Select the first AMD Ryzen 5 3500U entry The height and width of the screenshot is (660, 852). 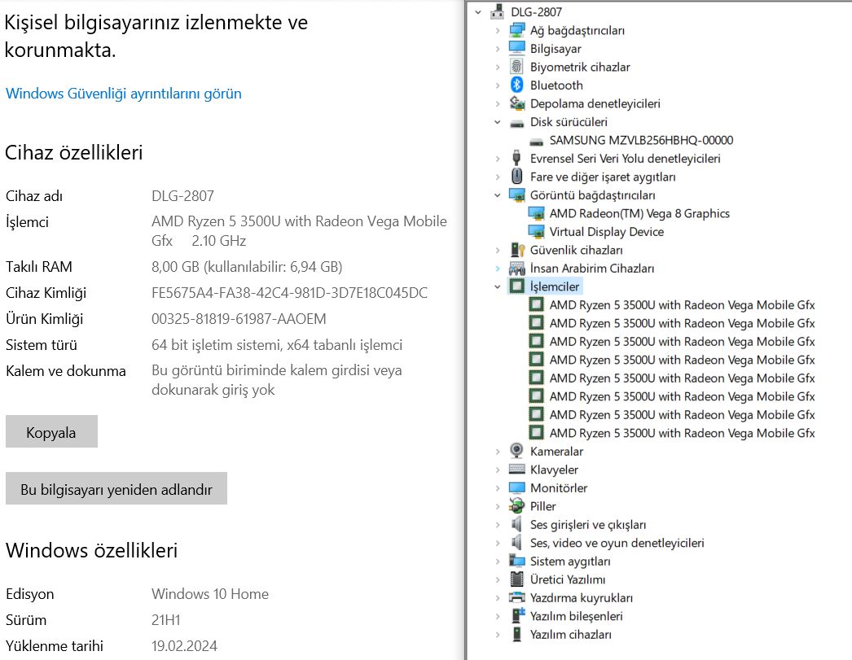pyautogui.click(x=682, y=305)
